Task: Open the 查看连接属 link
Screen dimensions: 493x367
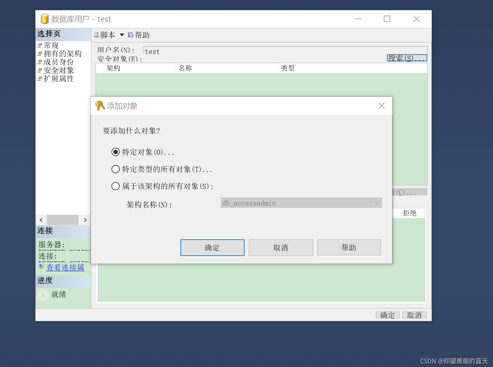Action: (x=65, y=267)
